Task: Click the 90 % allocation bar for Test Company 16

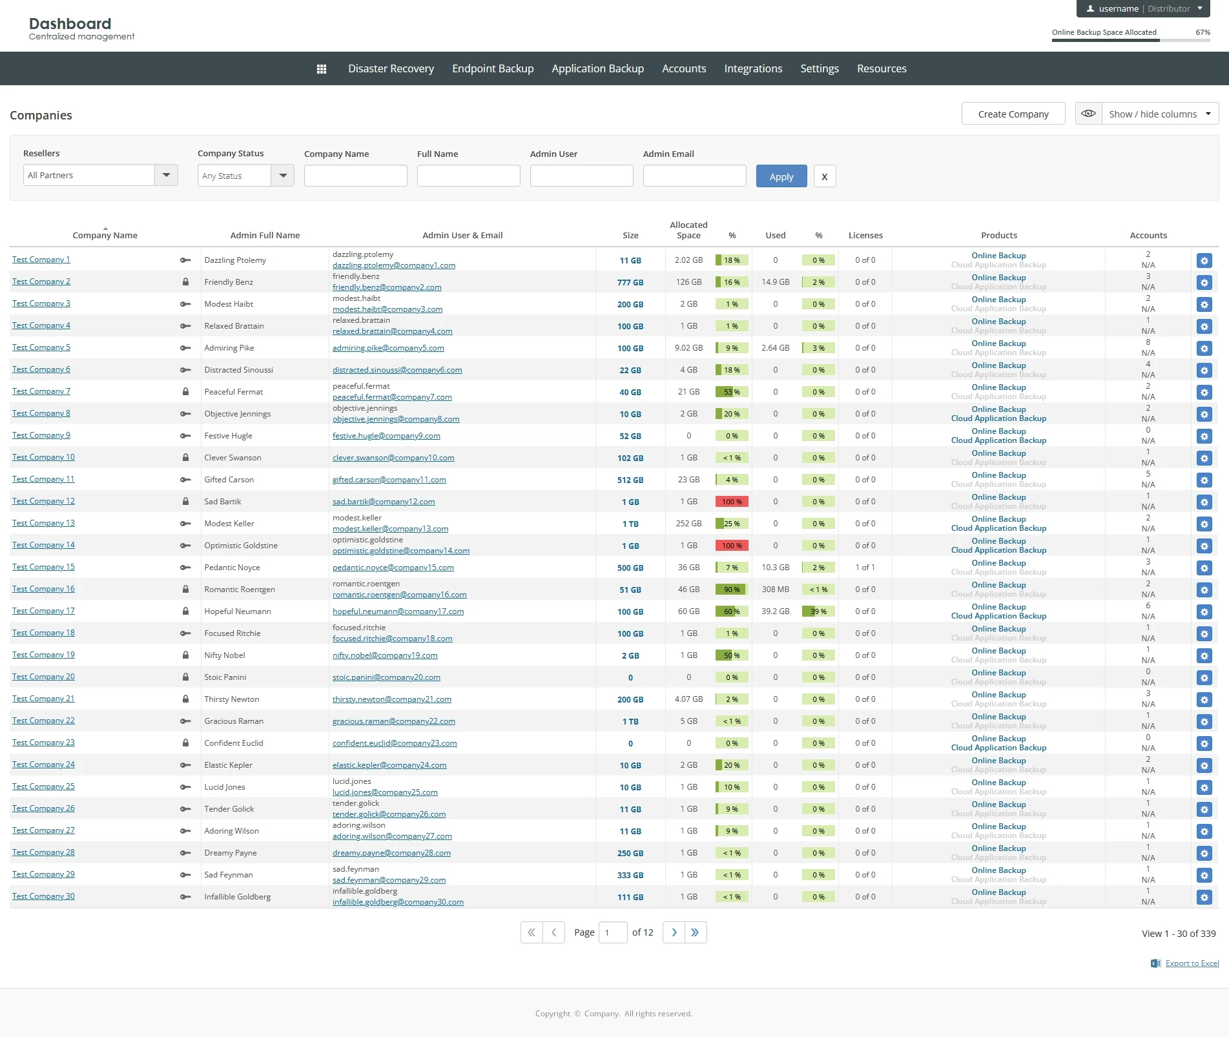Action: [x=732, y=590]
